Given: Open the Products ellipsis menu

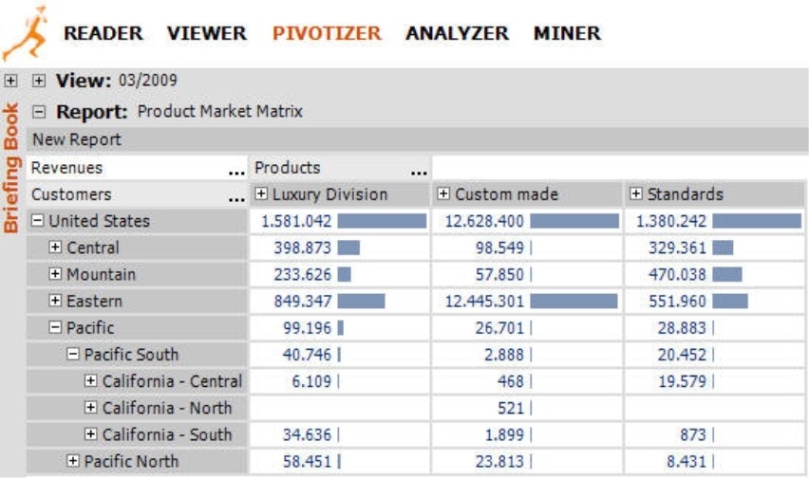Looking at the screenshot, I should [x=418, y=170].
